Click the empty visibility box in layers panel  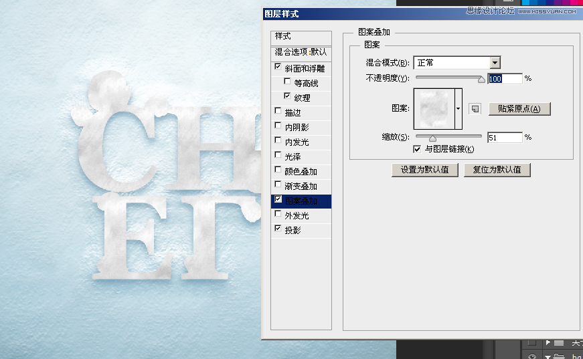(533, 342)
